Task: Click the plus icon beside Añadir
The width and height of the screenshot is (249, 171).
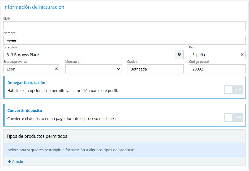Action: 9,161
